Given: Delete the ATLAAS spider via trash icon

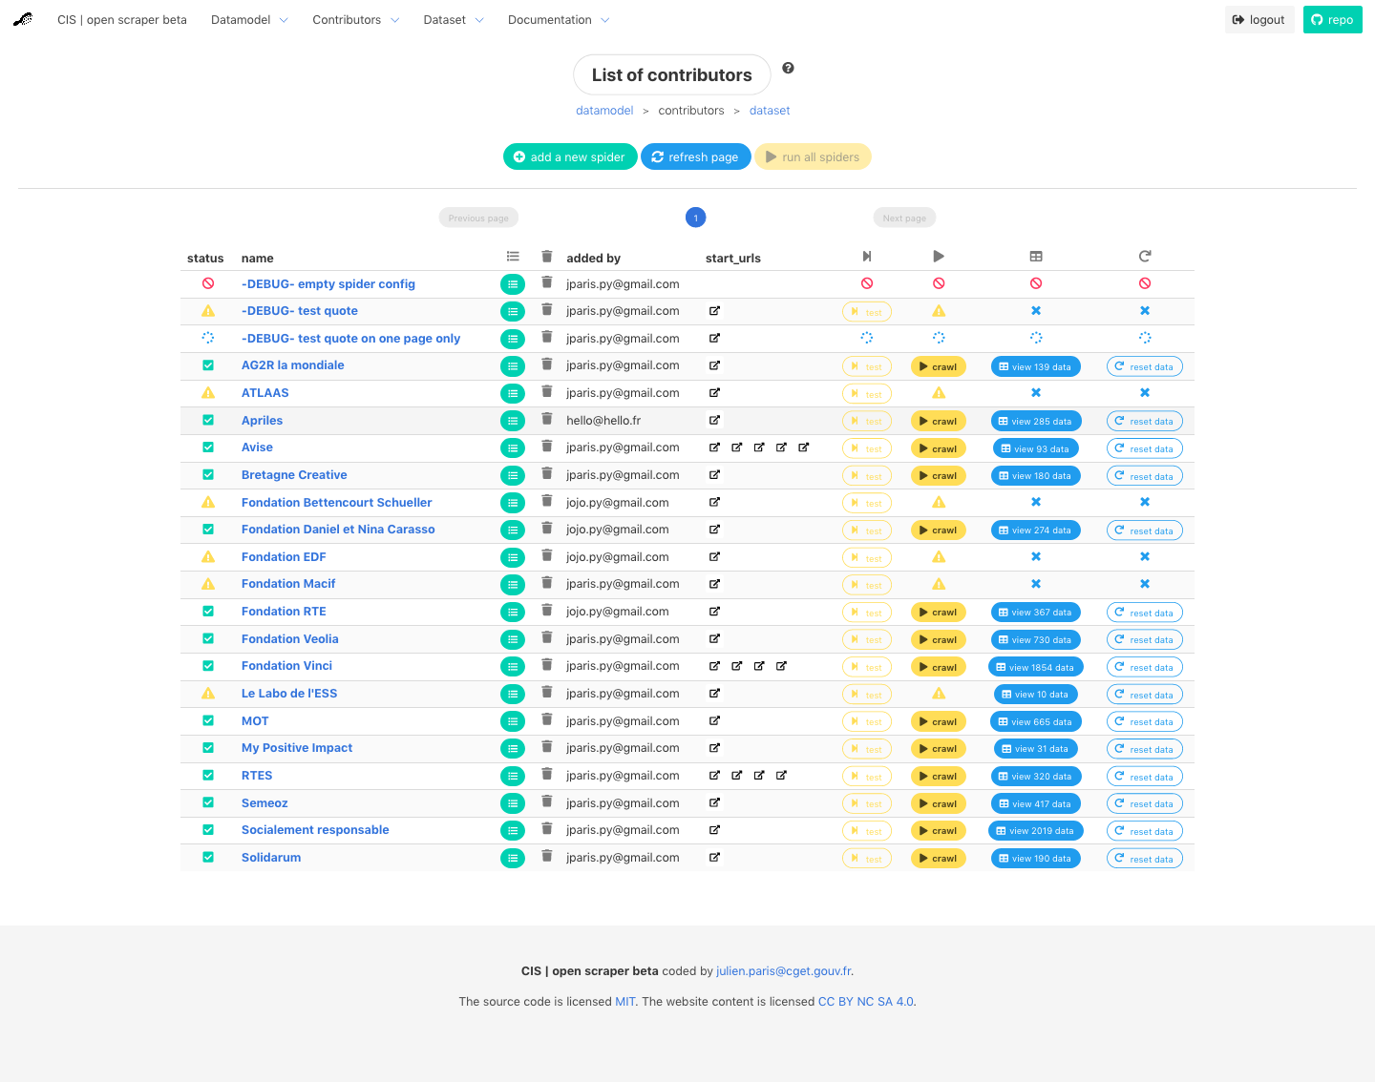Looking at the screenshot, I should [547, 392].
